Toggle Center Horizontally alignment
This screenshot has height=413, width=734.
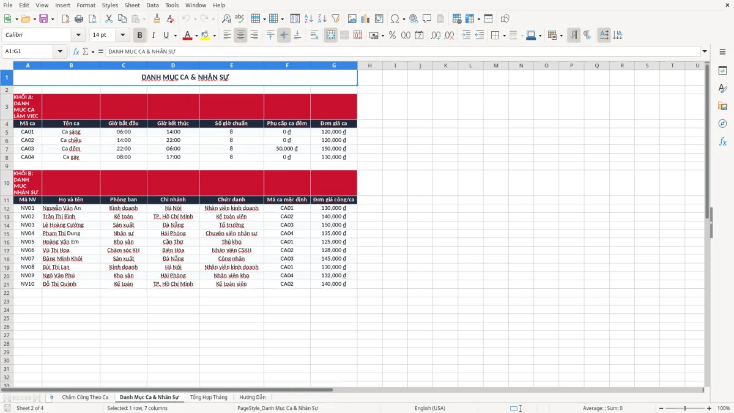point(240,35)
